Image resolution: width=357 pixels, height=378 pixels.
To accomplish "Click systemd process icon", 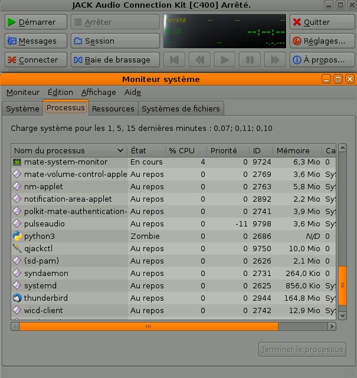I will [17, 285].
